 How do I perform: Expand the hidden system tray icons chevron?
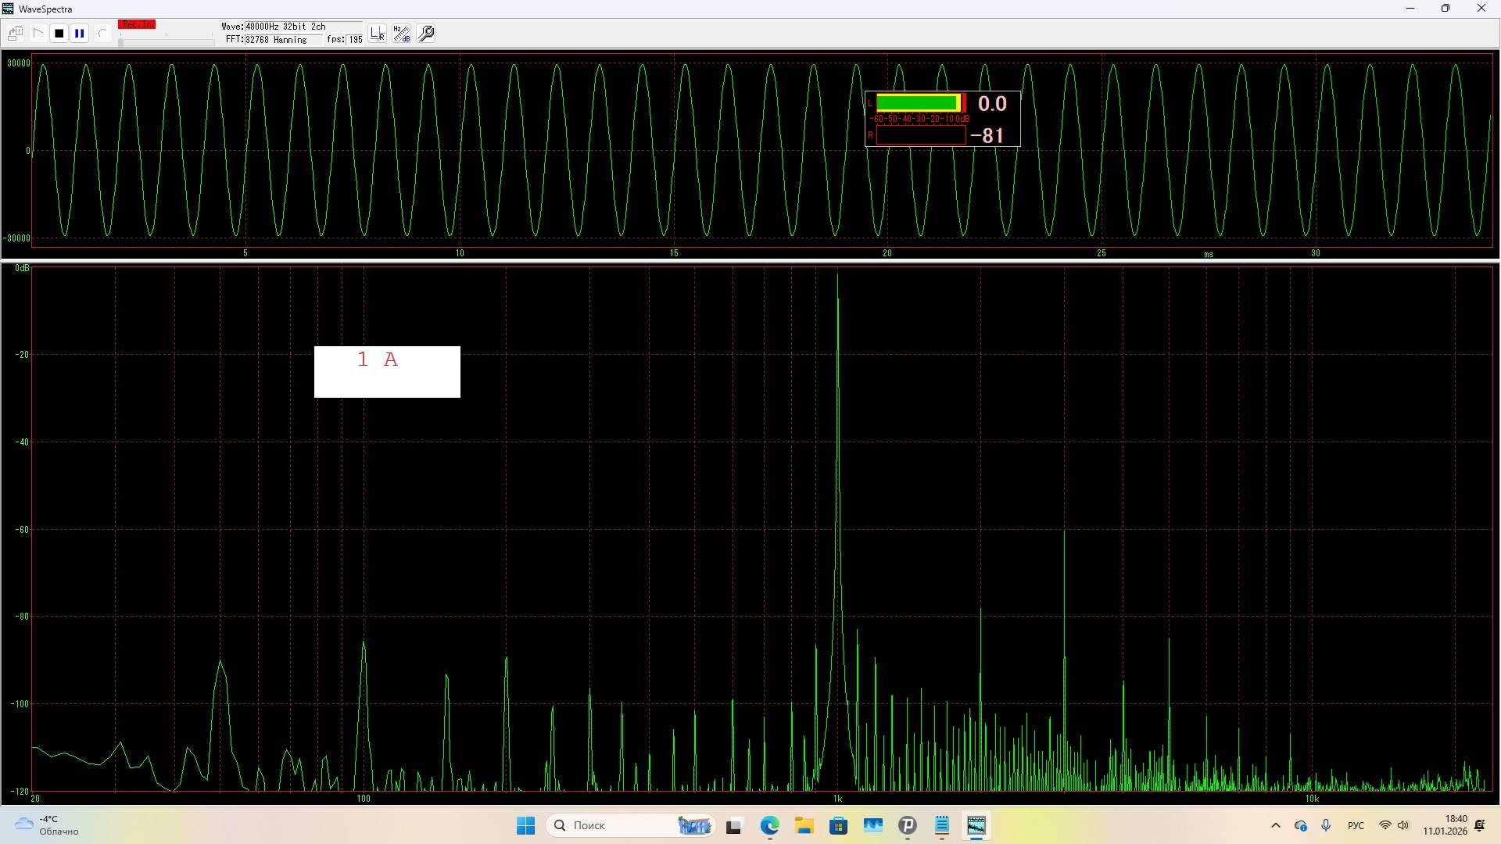pyautogui.click(x=1276, y=825)
